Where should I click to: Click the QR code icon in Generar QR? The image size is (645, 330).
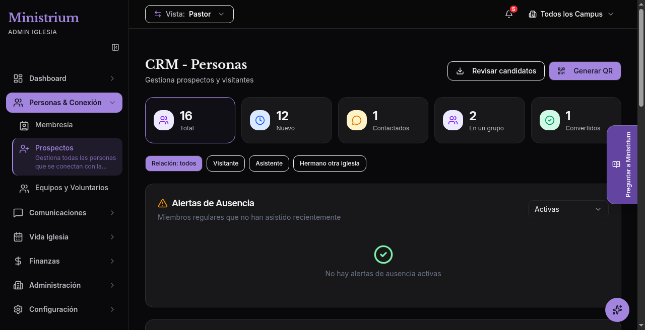point(561,71)
